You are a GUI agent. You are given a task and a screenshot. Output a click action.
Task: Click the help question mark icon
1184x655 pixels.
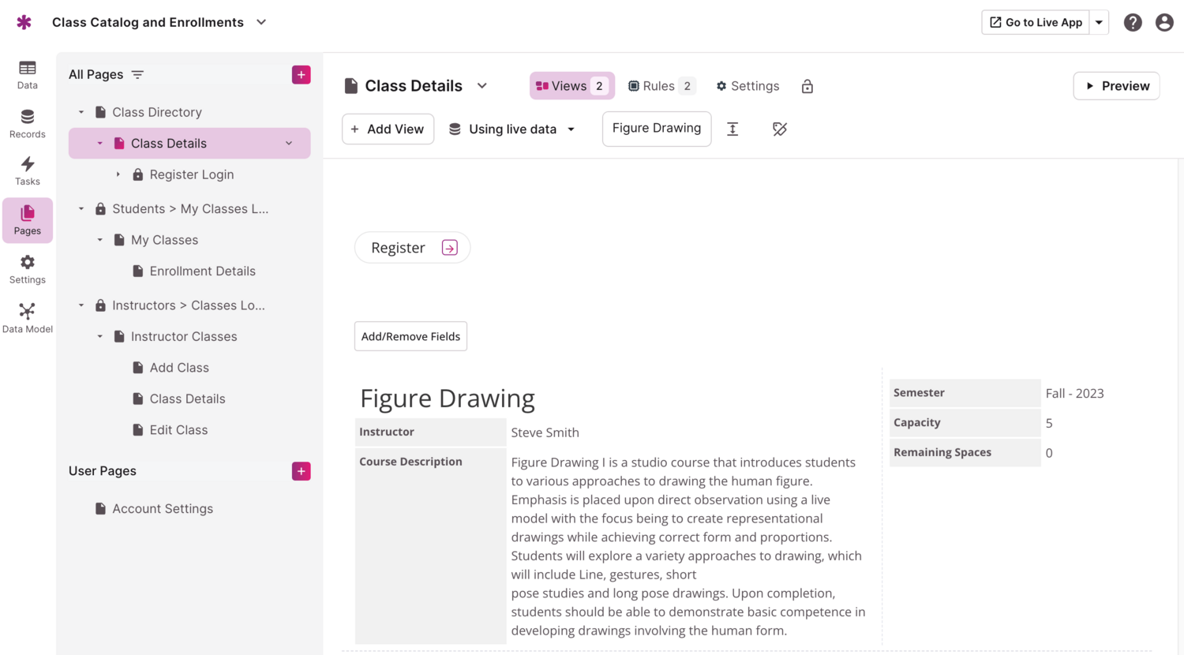pyautogui.click(x=1133, y=23)
